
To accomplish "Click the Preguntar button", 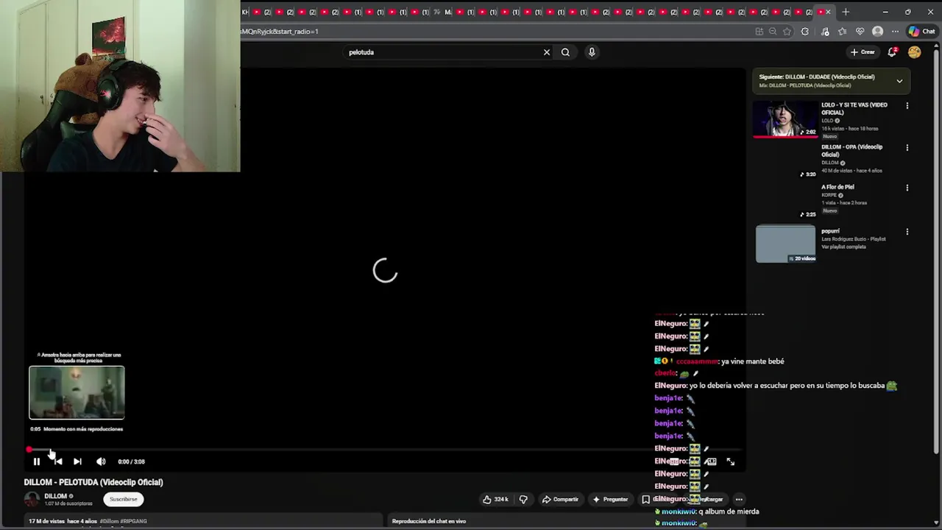I will coord(610,499).
